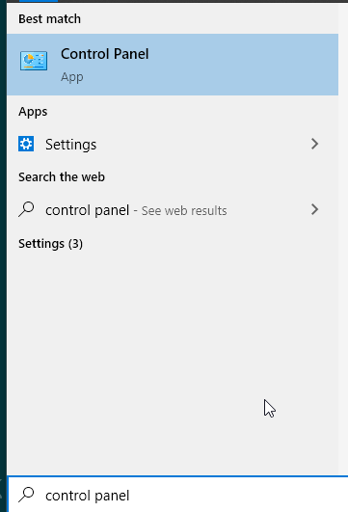Select the Control Panel best match title
This screenshot has width=348, height=512.
pyautogui.click(x=104, y=54)
